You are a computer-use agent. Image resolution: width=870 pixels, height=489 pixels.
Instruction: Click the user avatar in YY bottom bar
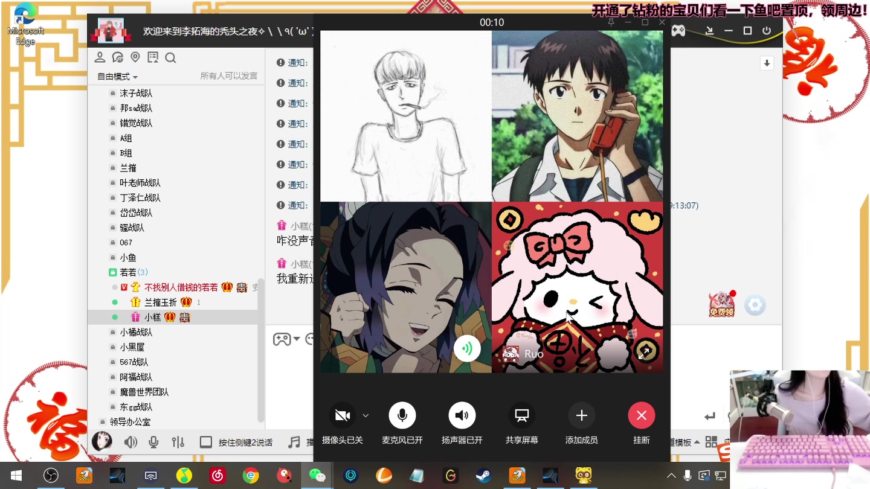coord(102,442)
